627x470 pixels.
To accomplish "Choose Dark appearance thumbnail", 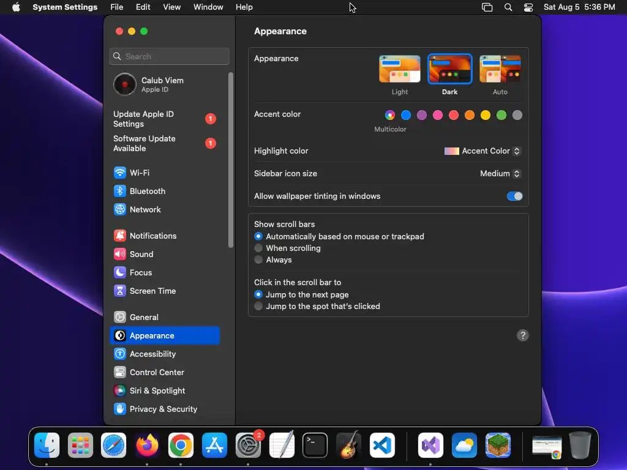I will (x=450, y=69).
